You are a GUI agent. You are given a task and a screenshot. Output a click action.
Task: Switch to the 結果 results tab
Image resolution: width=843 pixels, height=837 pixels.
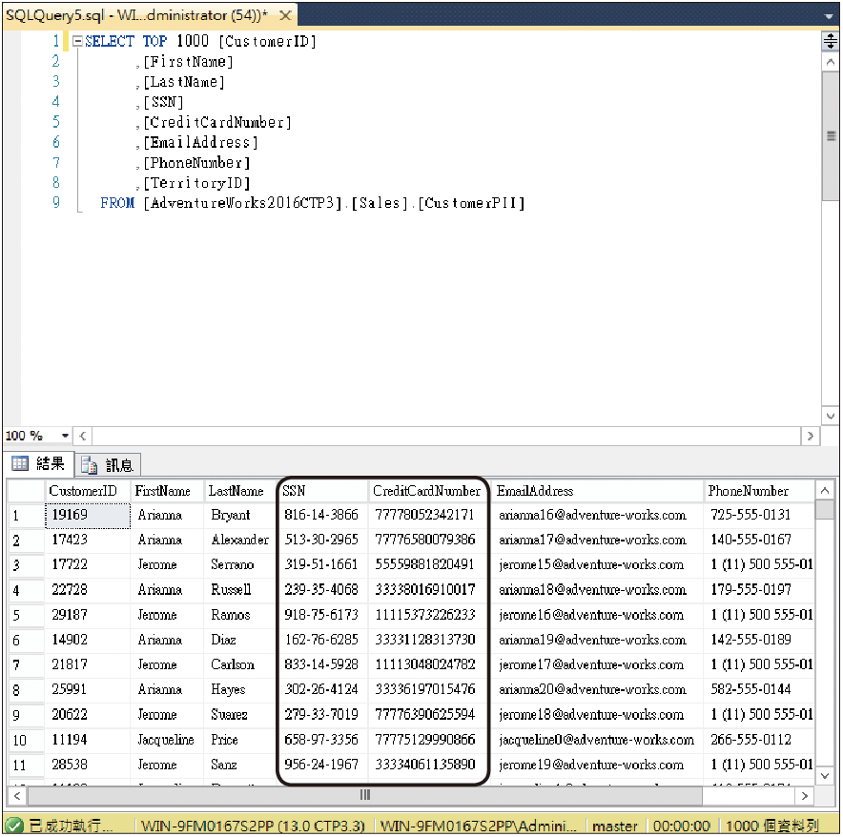pyautogui.click(x=39, y=463)
